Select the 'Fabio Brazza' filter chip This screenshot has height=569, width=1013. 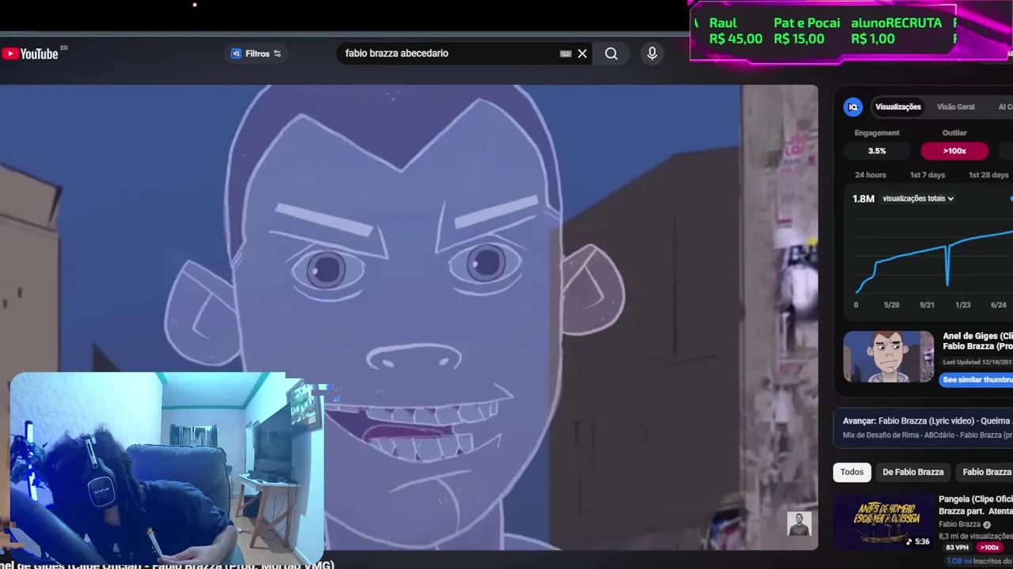point(986,472)
